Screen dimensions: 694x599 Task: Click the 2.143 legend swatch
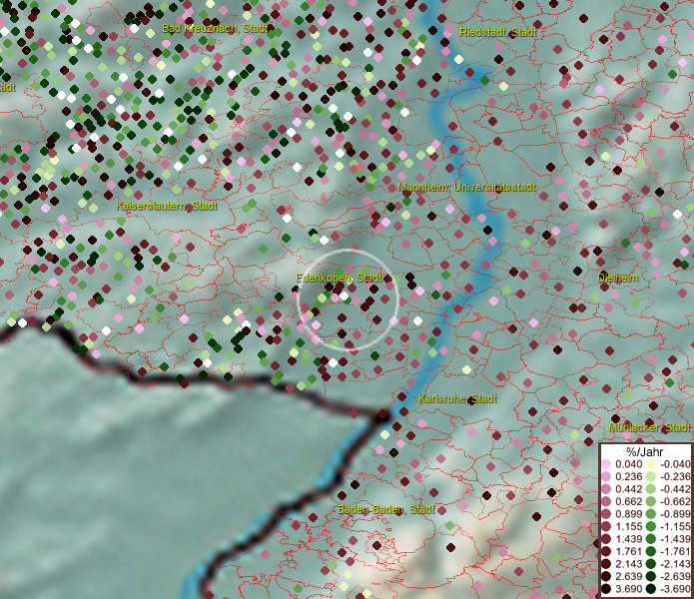tap(606, 564)
